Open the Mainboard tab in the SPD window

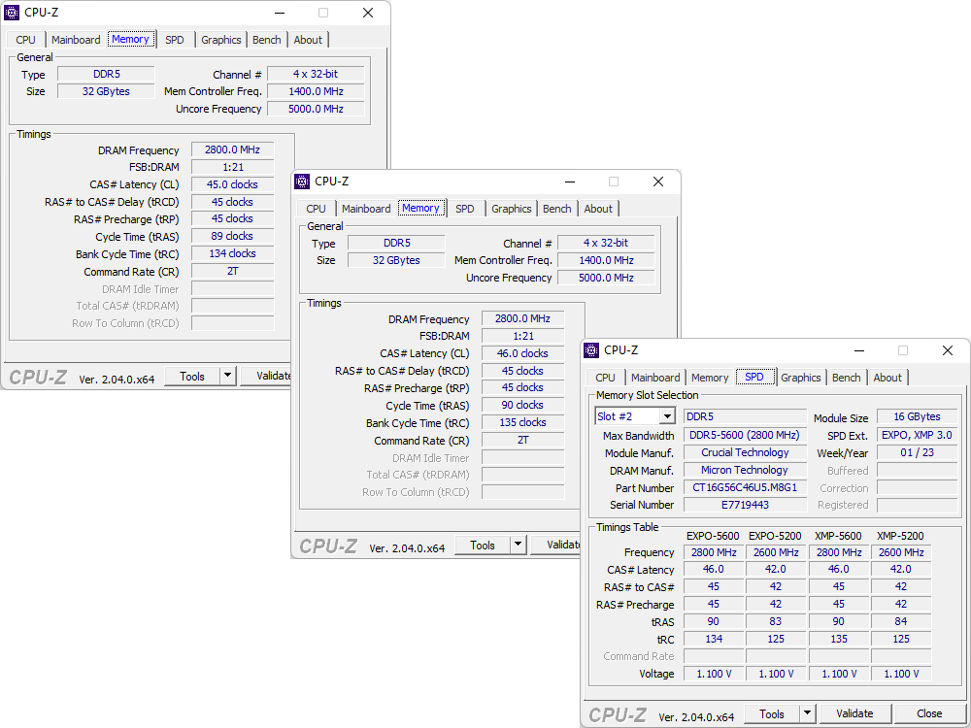655,378
